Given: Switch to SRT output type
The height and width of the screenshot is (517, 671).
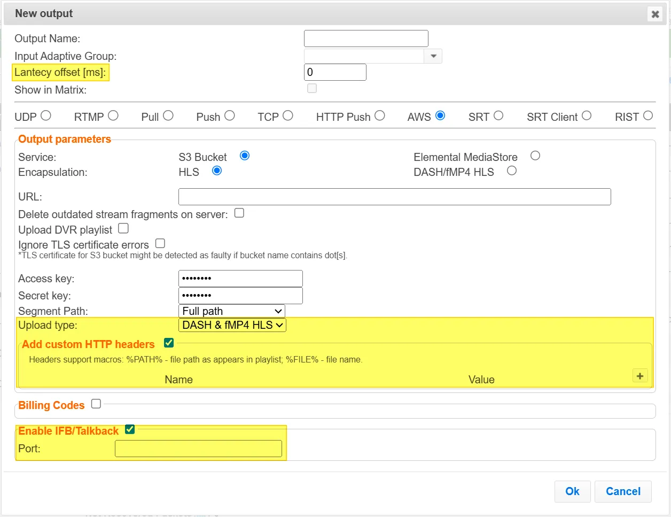Looking at the screenshot, I should 498,115.
